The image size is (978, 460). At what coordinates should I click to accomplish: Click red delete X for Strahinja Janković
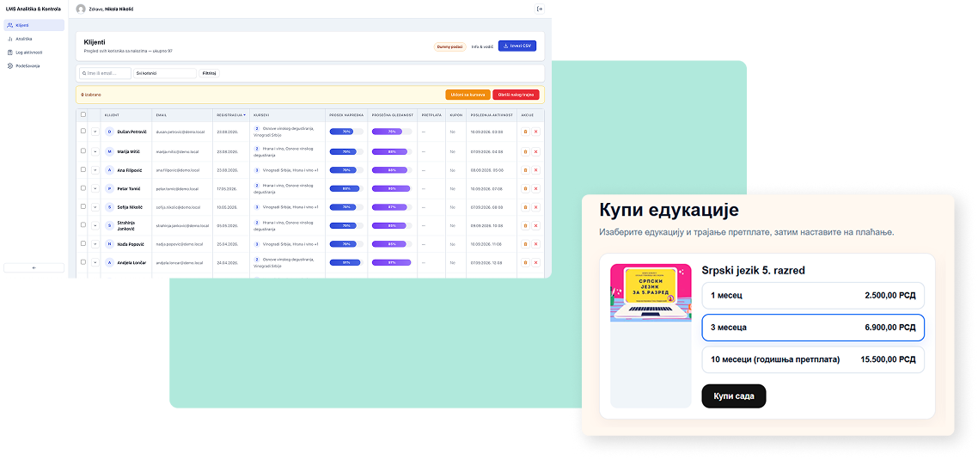click(x=535, y=225)
